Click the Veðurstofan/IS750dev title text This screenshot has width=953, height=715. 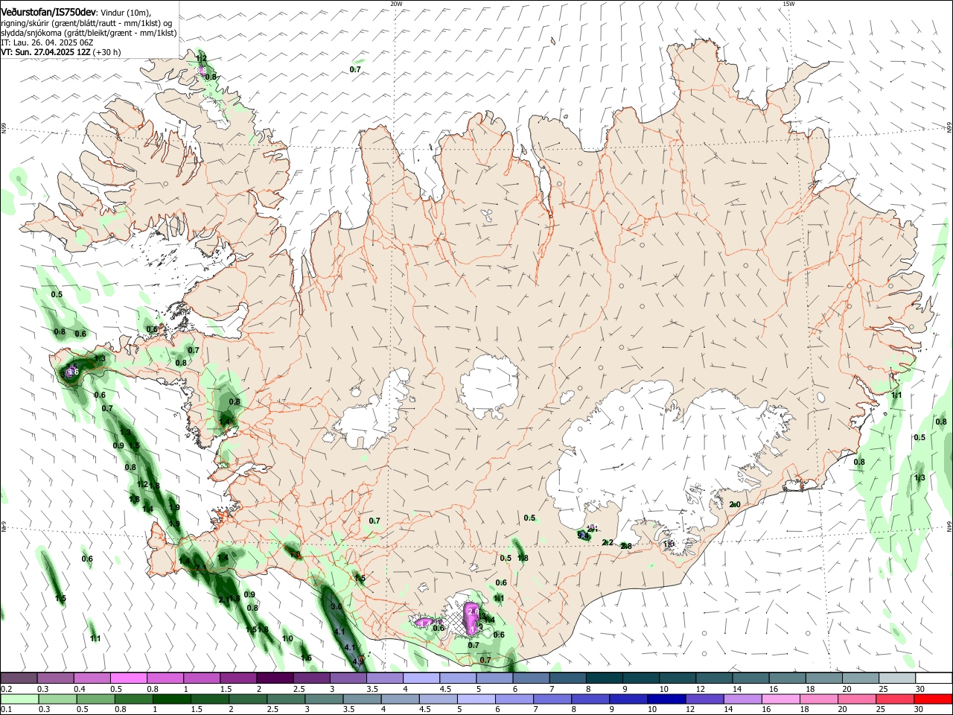point(48,11)
